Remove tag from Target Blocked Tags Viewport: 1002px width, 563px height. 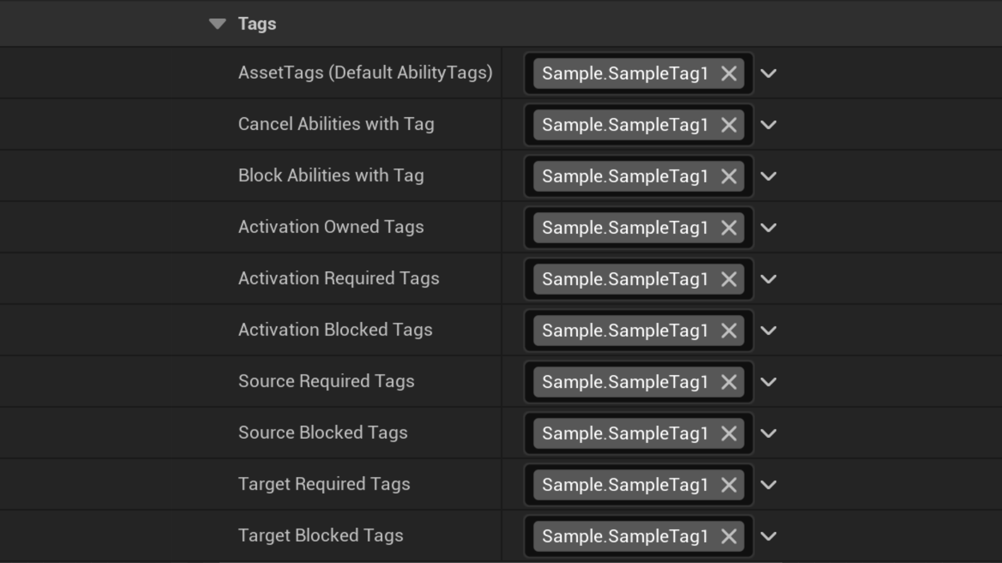(729, 536)
